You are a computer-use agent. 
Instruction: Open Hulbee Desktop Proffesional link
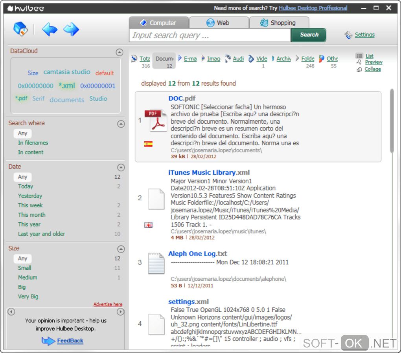[x=313, y=8]
